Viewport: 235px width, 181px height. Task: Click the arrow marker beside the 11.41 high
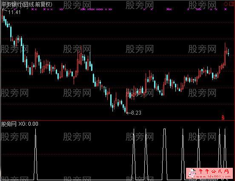coord(5,10)
